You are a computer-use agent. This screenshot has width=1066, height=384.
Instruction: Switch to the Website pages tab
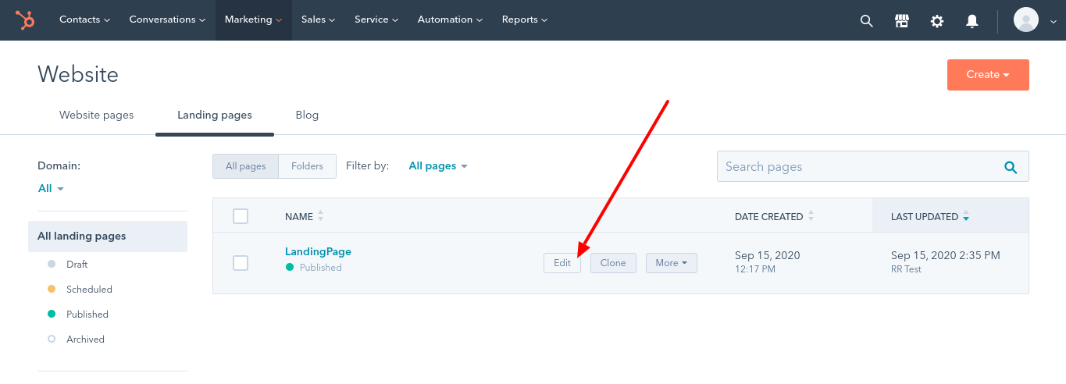[97, 115]
